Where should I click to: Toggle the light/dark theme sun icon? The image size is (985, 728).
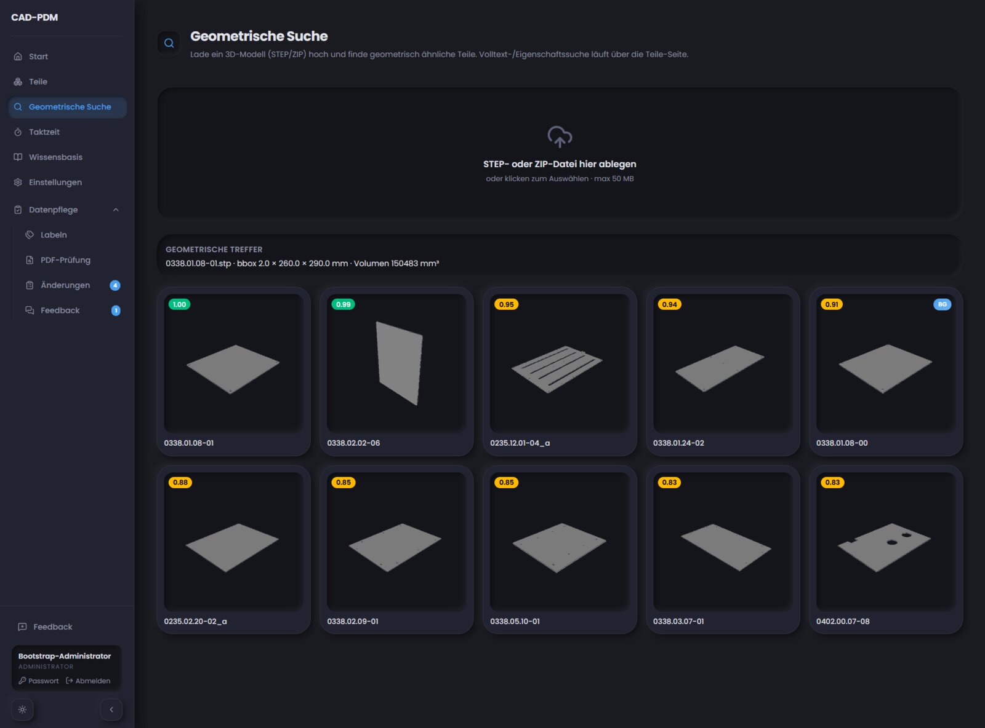[x=22, y=710]
